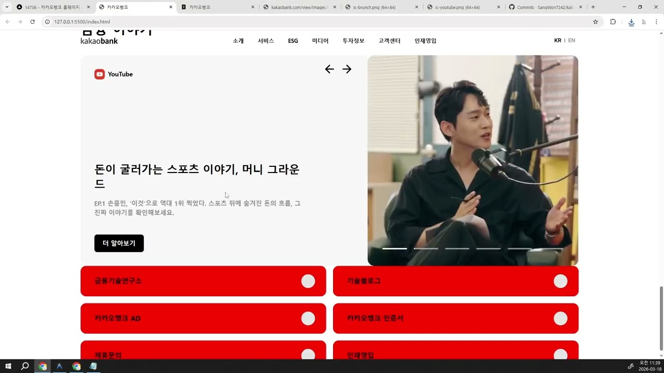Go forward using the browser forward arrow
This screenshot has height=373, width=664.
(x=20, y=22)
